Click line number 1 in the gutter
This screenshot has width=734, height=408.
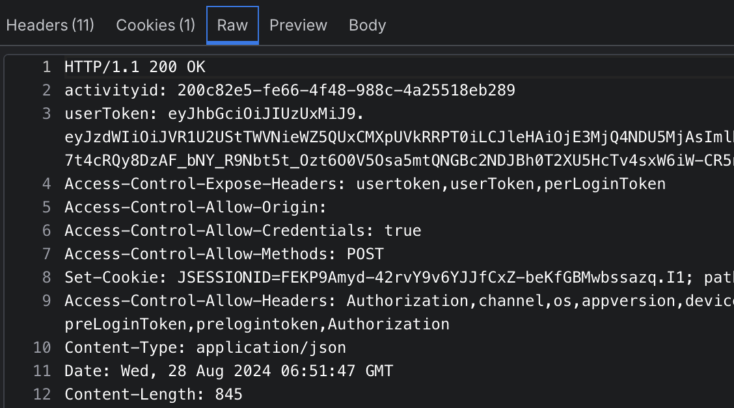tap(46, 67)
